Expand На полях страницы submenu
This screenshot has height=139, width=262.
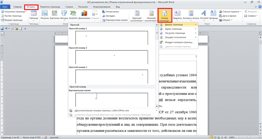(x=178, y=33)
